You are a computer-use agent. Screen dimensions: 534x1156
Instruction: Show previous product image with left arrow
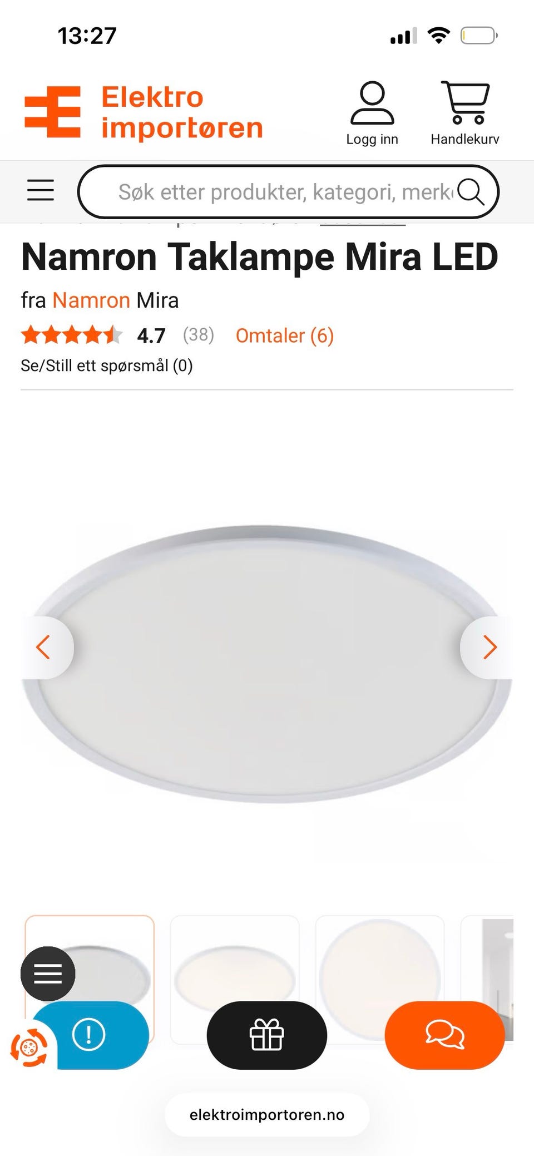point(46,647)
